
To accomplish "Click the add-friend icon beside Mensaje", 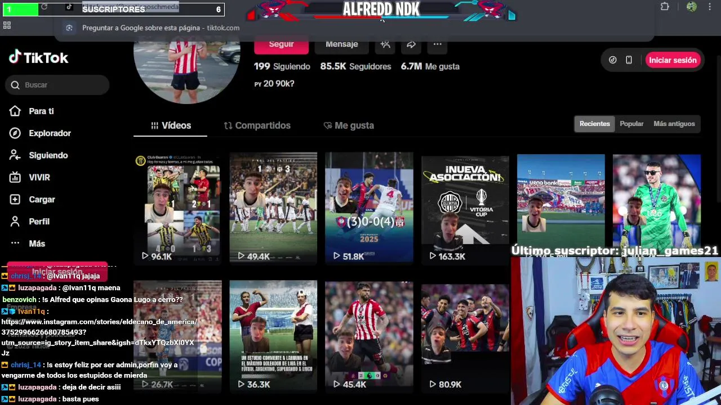I will [385, 44].
